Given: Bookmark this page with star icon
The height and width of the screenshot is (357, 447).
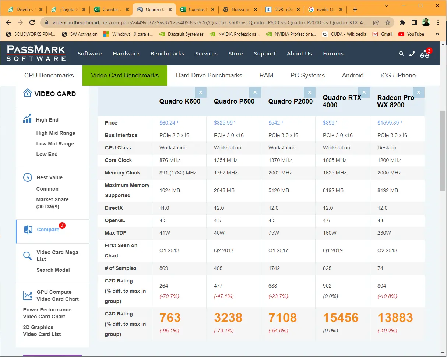Looking at the screenshot, I should tap(388, 22).
